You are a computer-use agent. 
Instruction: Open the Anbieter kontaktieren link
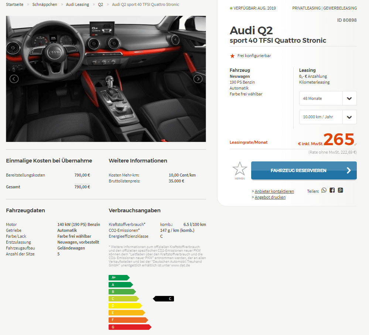(x=274, y=191)
